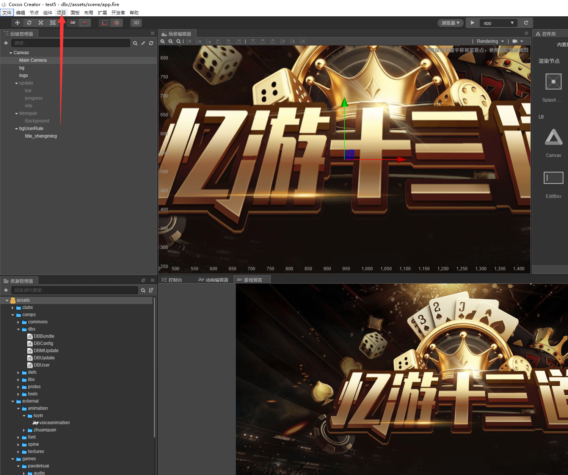Screen dimensions: 568x475
Task: Collapse all nodes in hierarchy panel
Action: click(x=143, y=43)
